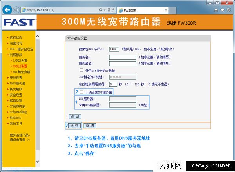The image size is (235, 172).
Task: Click 更多迅捷产品 请点击查看 link
Action: 20,137
